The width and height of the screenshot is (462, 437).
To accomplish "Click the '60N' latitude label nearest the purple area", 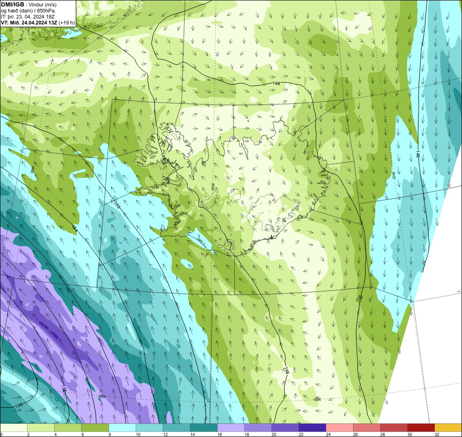I will pyautogui.click(x=102, y=396).
